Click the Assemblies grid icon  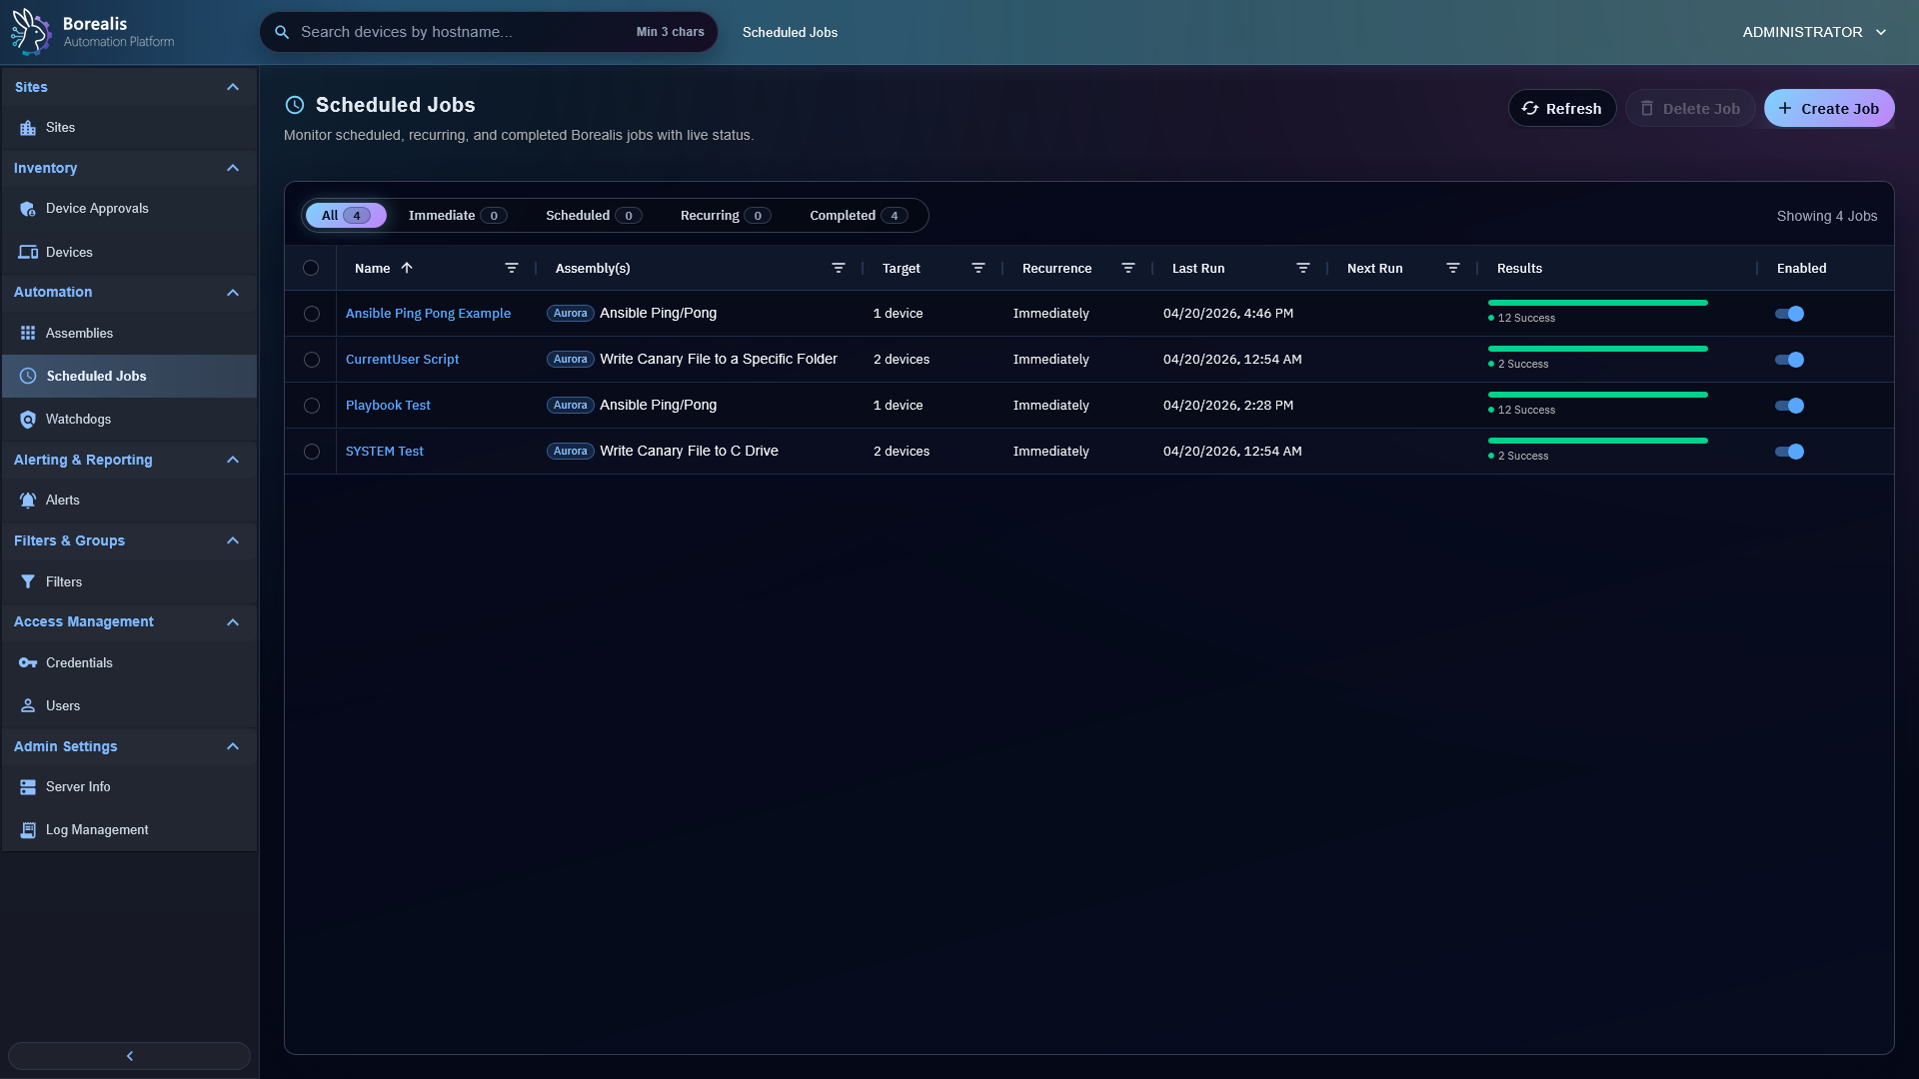click(28, 334)
